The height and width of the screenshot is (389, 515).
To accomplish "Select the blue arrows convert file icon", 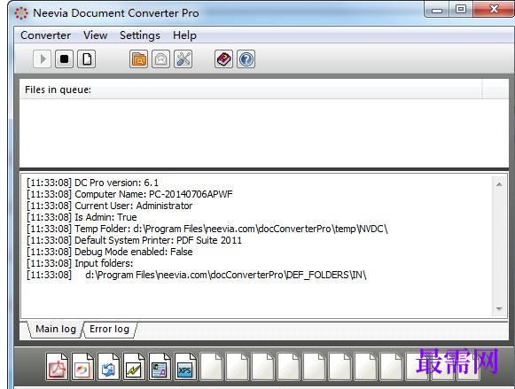I will point(108,366).
